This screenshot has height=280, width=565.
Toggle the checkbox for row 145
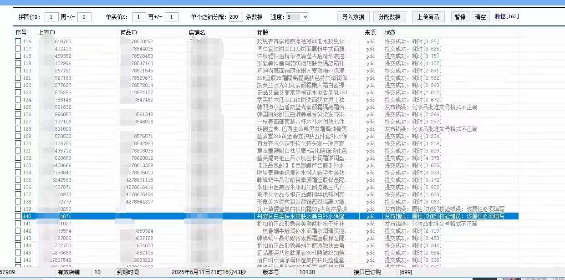coord(18,253)
